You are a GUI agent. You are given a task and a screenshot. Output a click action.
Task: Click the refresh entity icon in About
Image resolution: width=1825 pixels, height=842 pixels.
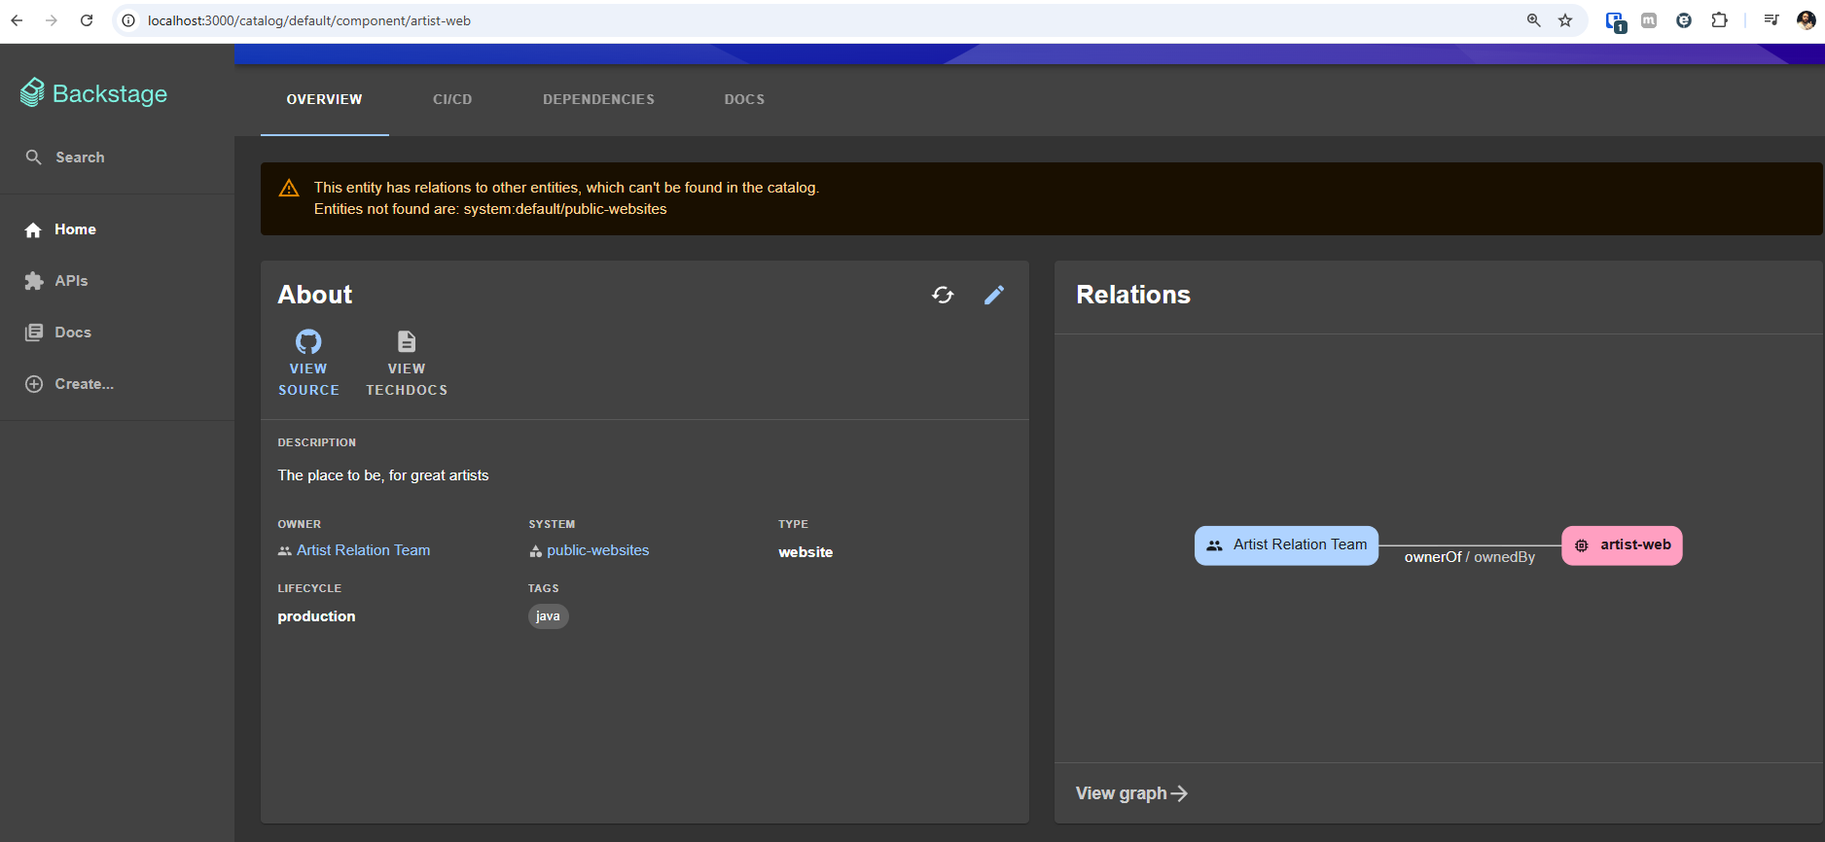[943, 295]
